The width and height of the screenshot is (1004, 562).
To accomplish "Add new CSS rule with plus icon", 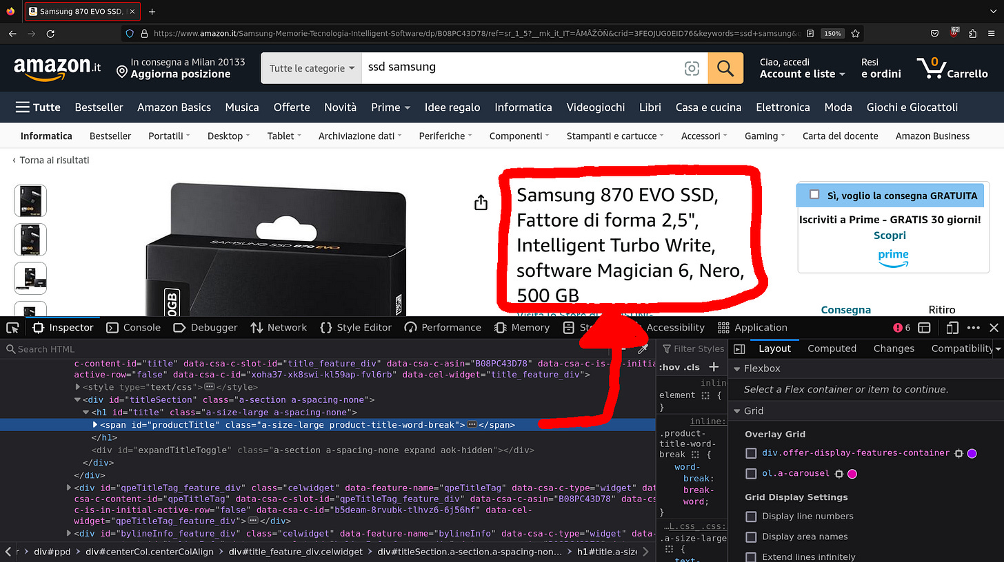I will (x=714, y=367).
